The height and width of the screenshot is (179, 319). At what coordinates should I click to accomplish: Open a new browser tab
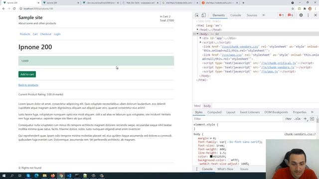tap(243, 3)
